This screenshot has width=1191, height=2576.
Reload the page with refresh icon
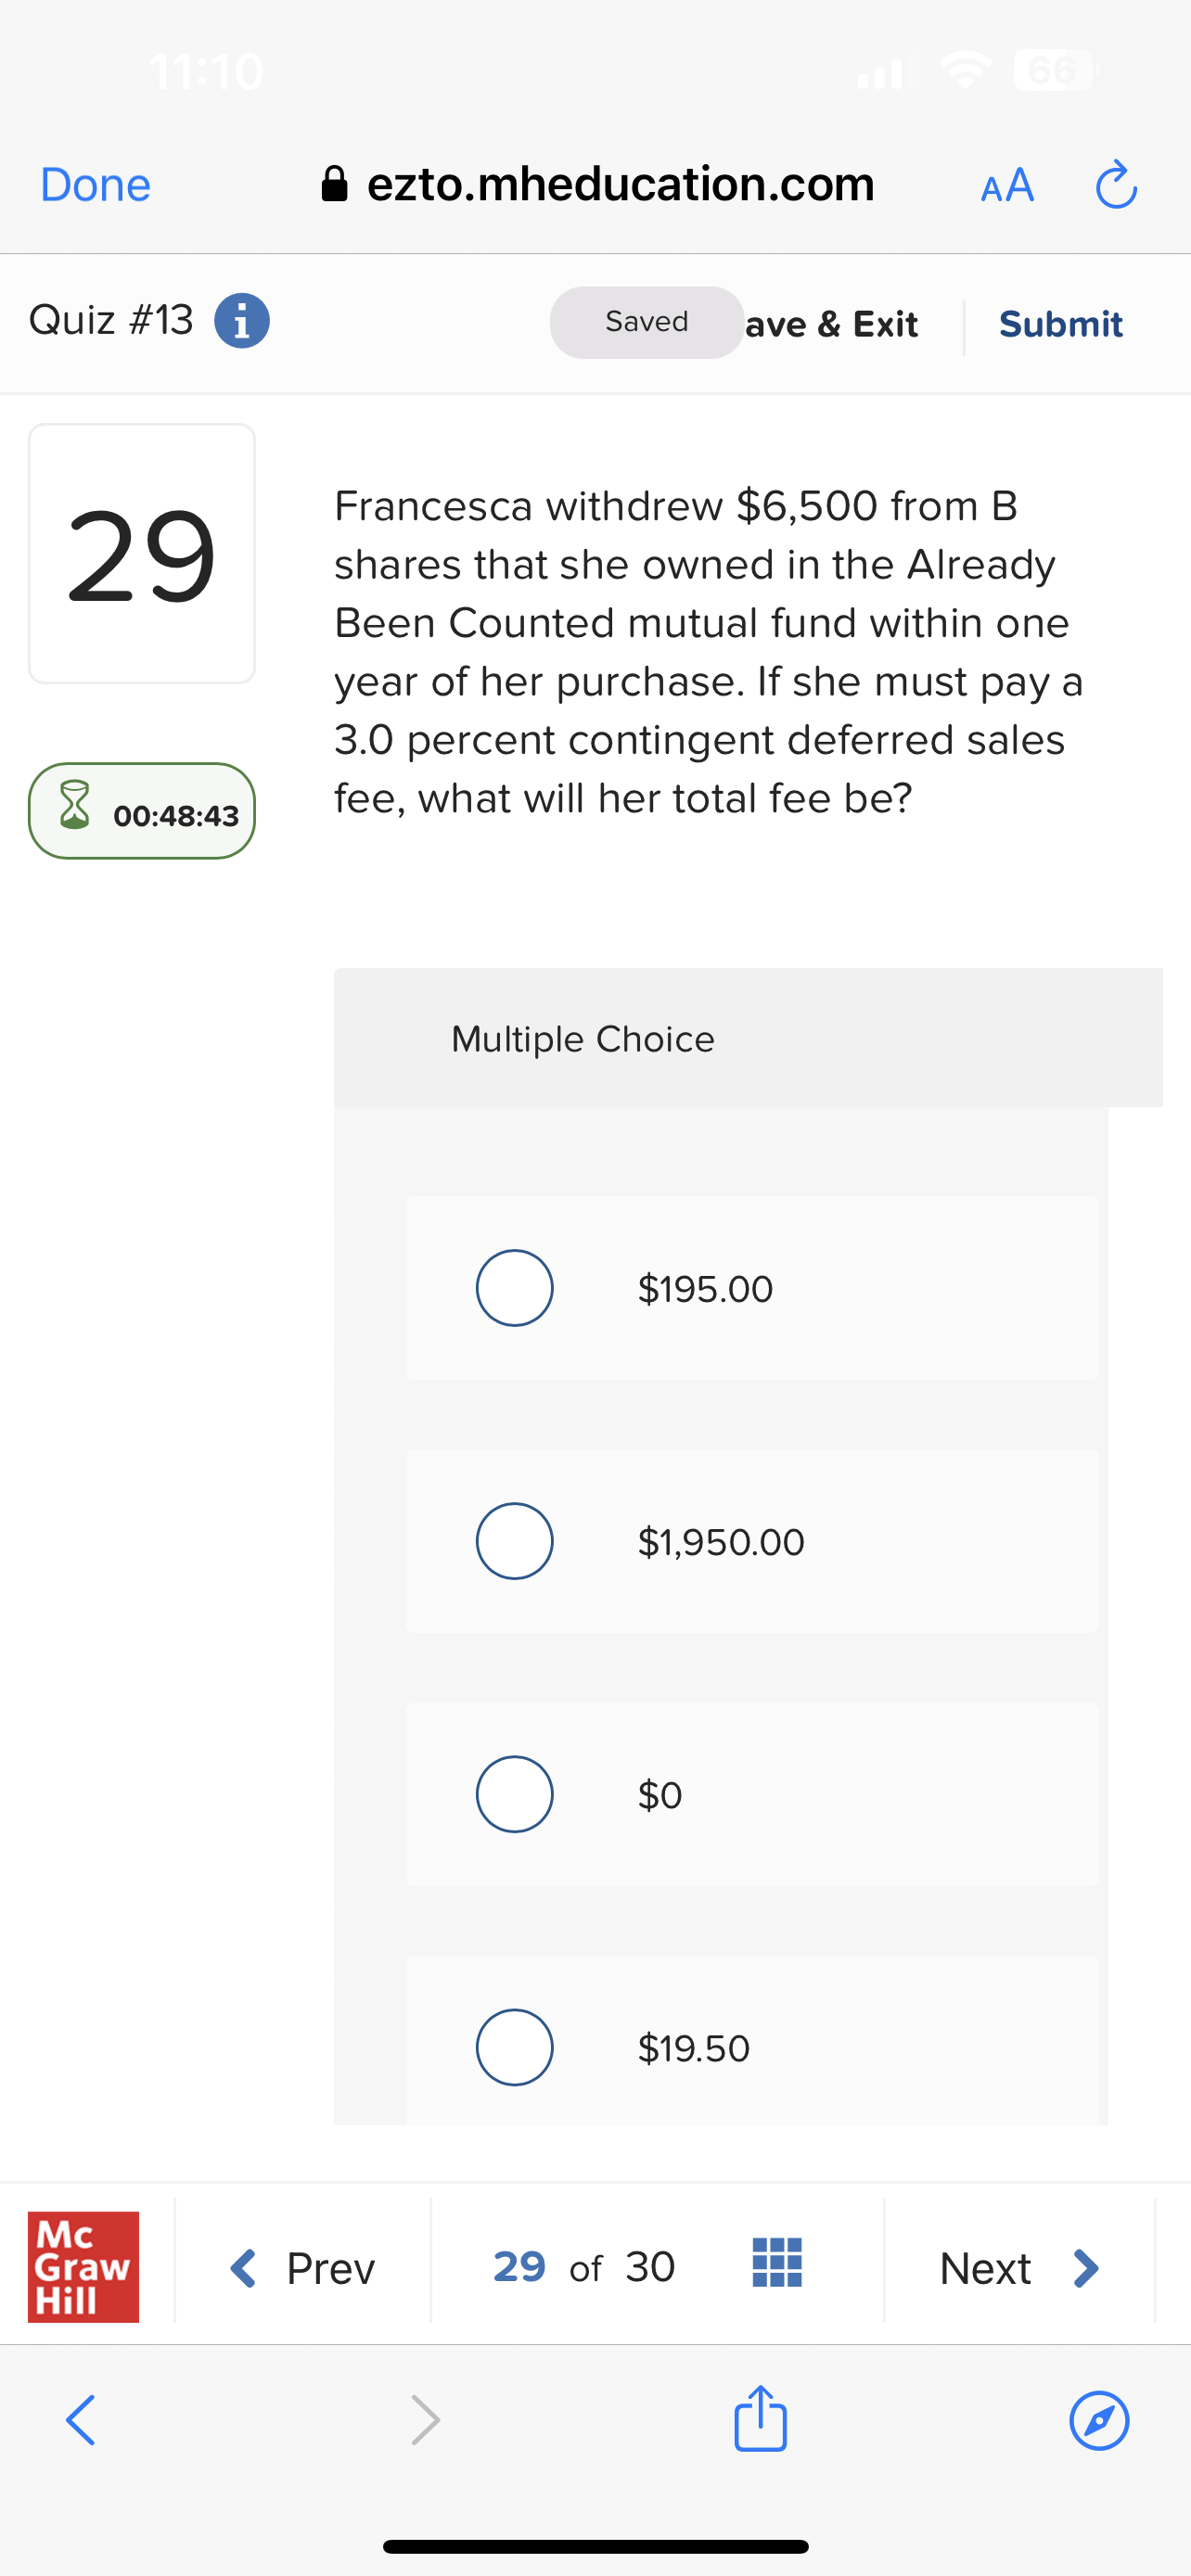1115,185
